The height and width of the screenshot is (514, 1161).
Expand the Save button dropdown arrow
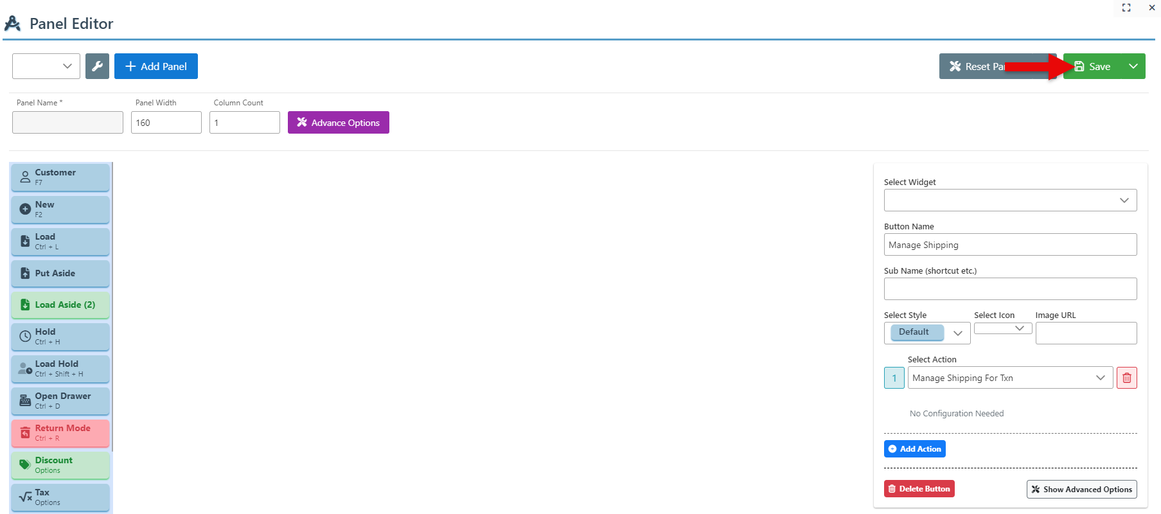(1133, 66)
